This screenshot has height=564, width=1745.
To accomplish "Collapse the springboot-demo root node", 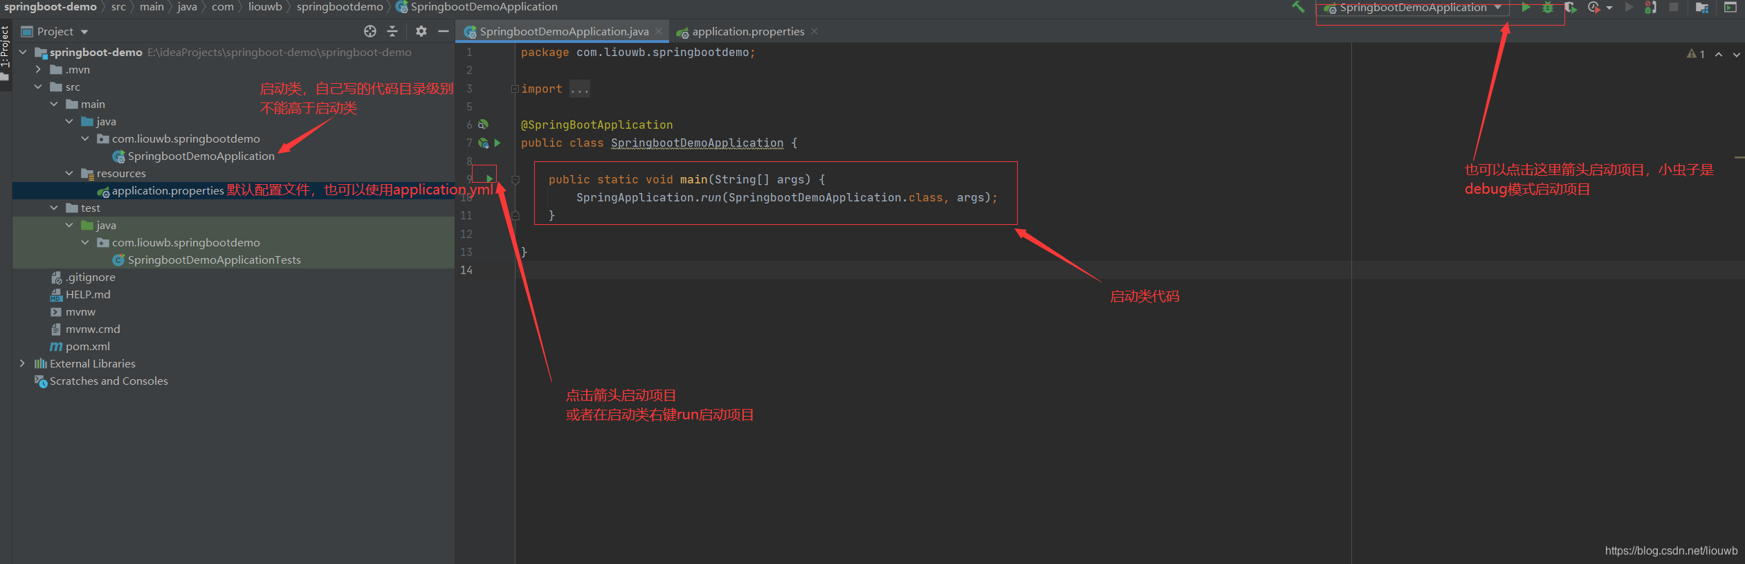I will [23, 52].
